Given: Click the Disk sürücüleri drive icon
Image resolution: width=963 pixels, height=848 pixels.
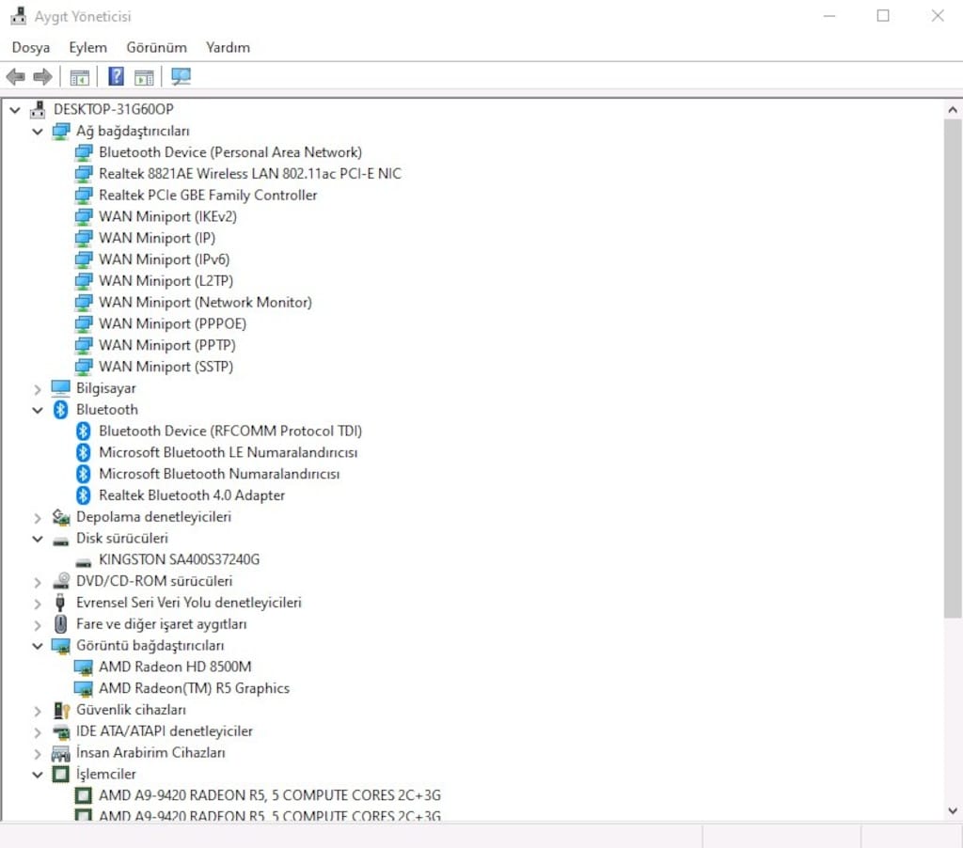Looking at the screenshot, I should click(x=61, y=541).
